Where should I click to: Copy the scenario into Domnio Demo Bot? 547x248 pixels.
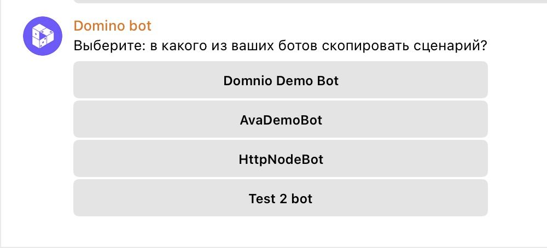click(x=281, y=80)
